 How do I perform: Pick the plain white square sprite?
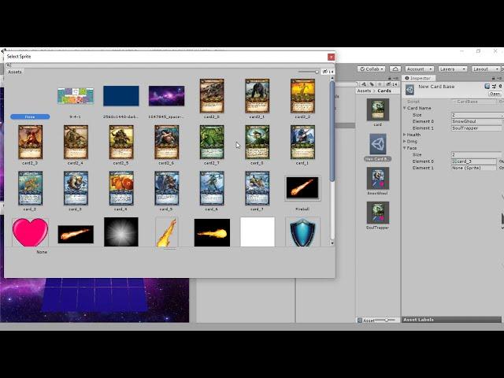click(x=258, y=232)
